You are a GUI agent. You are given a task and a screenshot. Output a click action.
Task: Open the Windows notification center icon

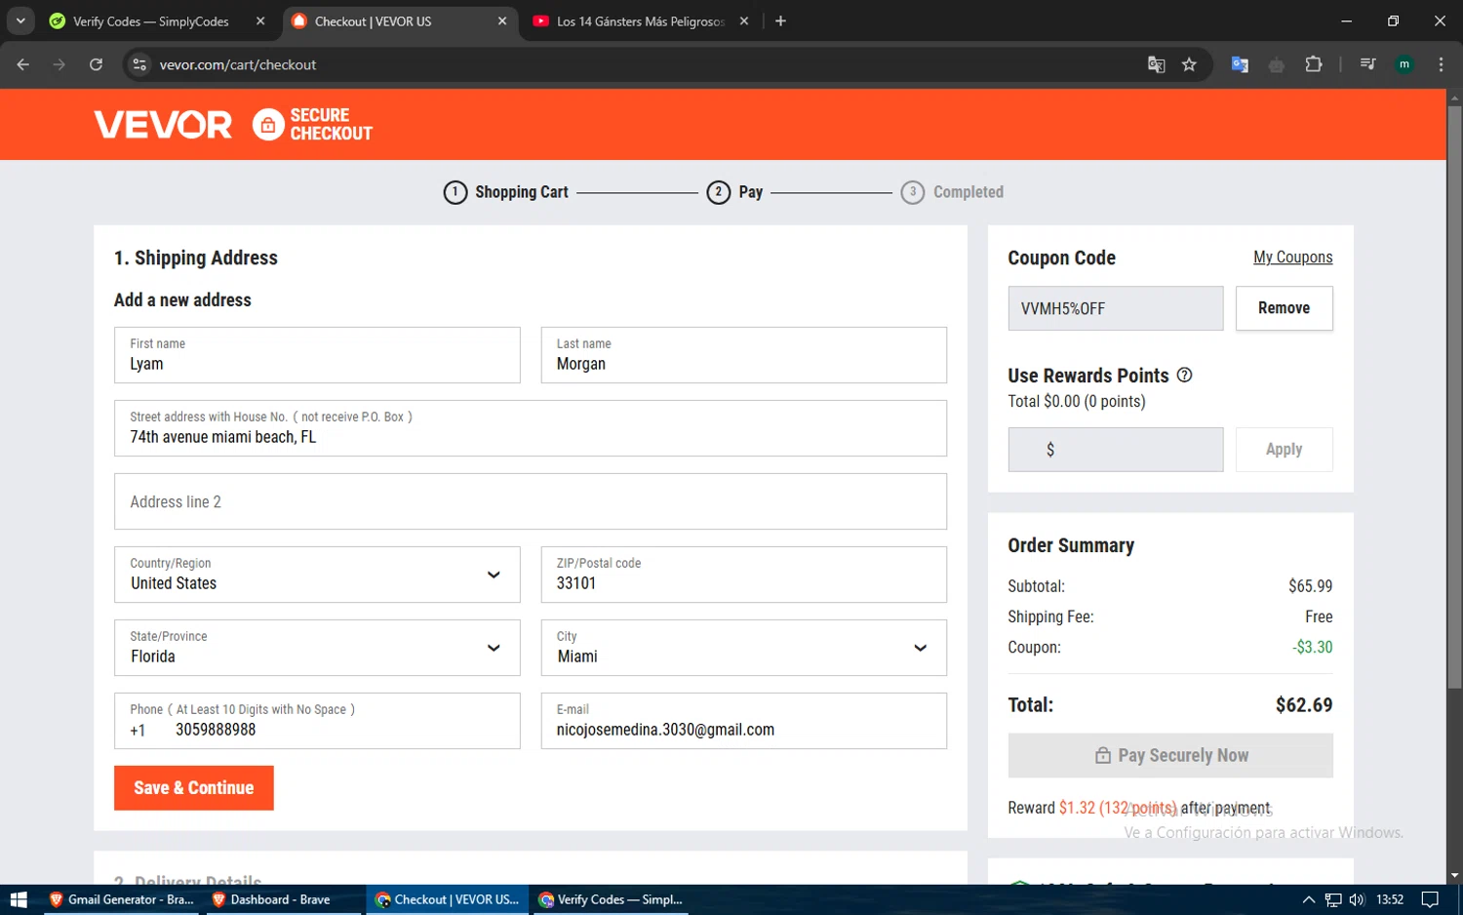1430,899
